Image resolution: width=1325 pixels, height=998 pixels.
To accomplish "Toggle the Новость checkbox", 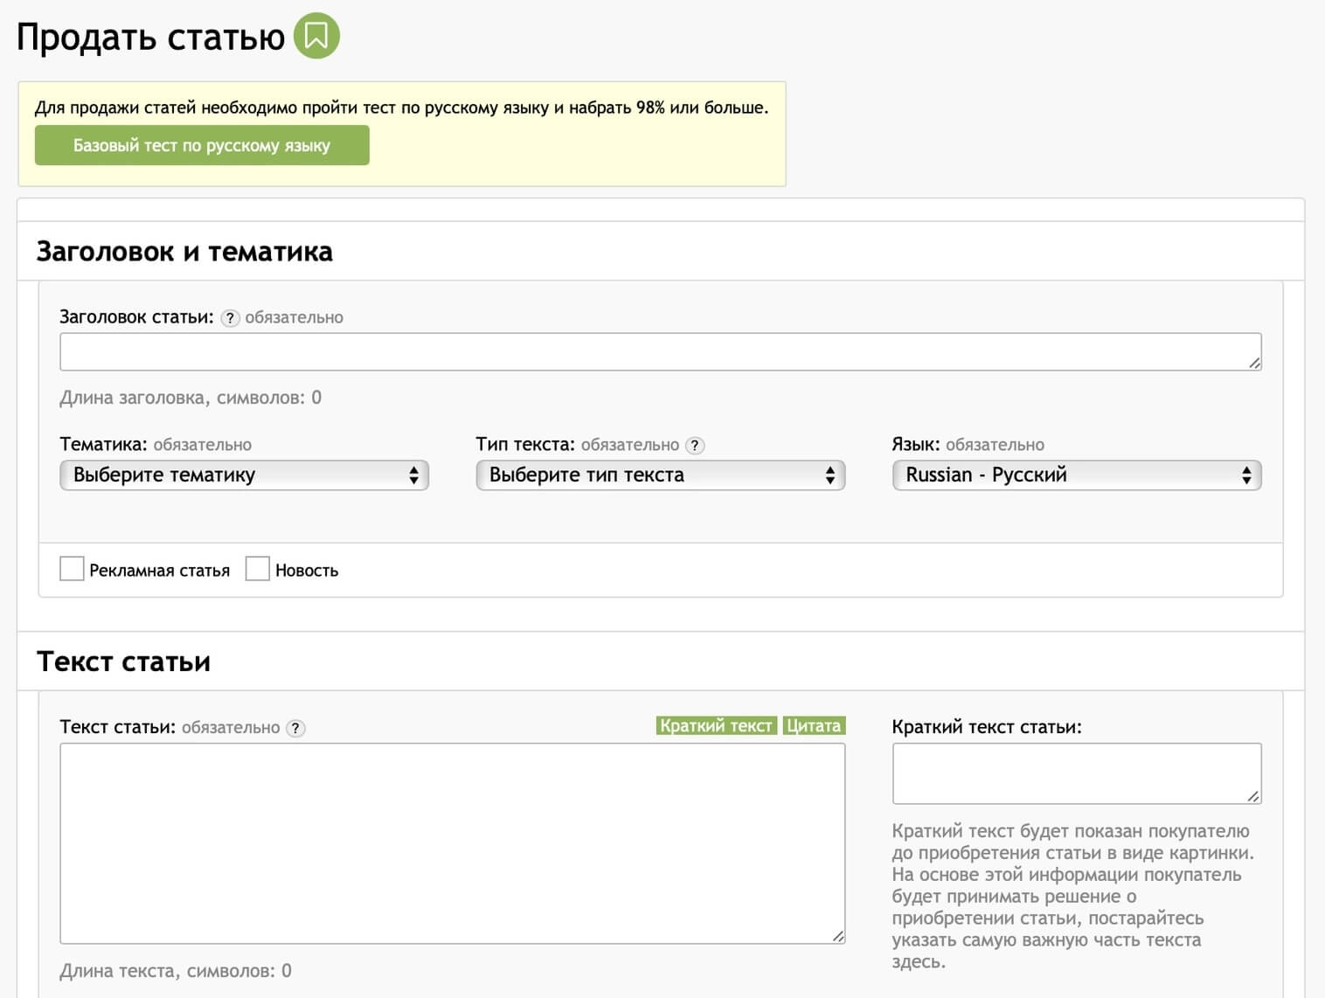I will click(258, 569).
